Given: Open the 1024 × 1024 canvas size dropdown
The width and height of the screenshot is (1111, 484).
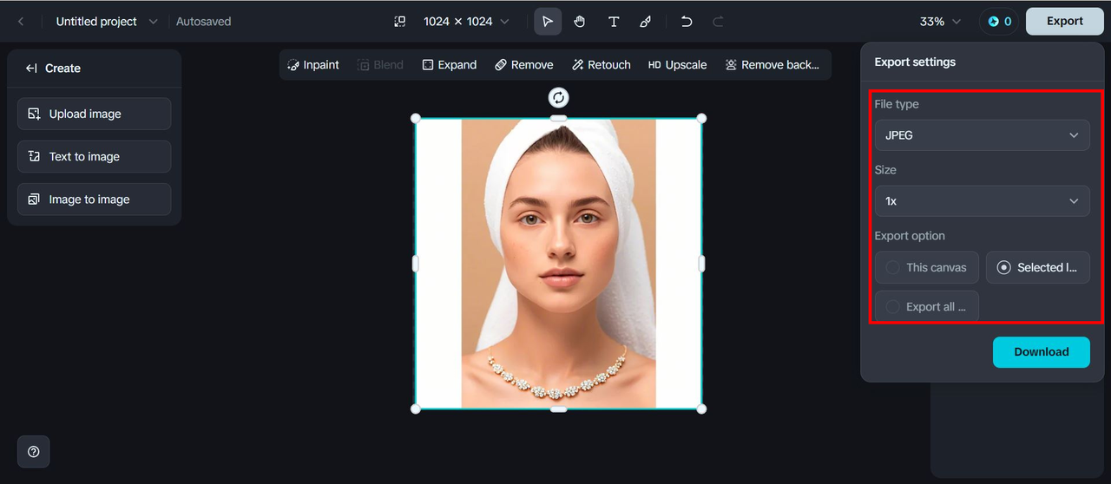Looking at the screenshot, I should click(x=466, y=22).
